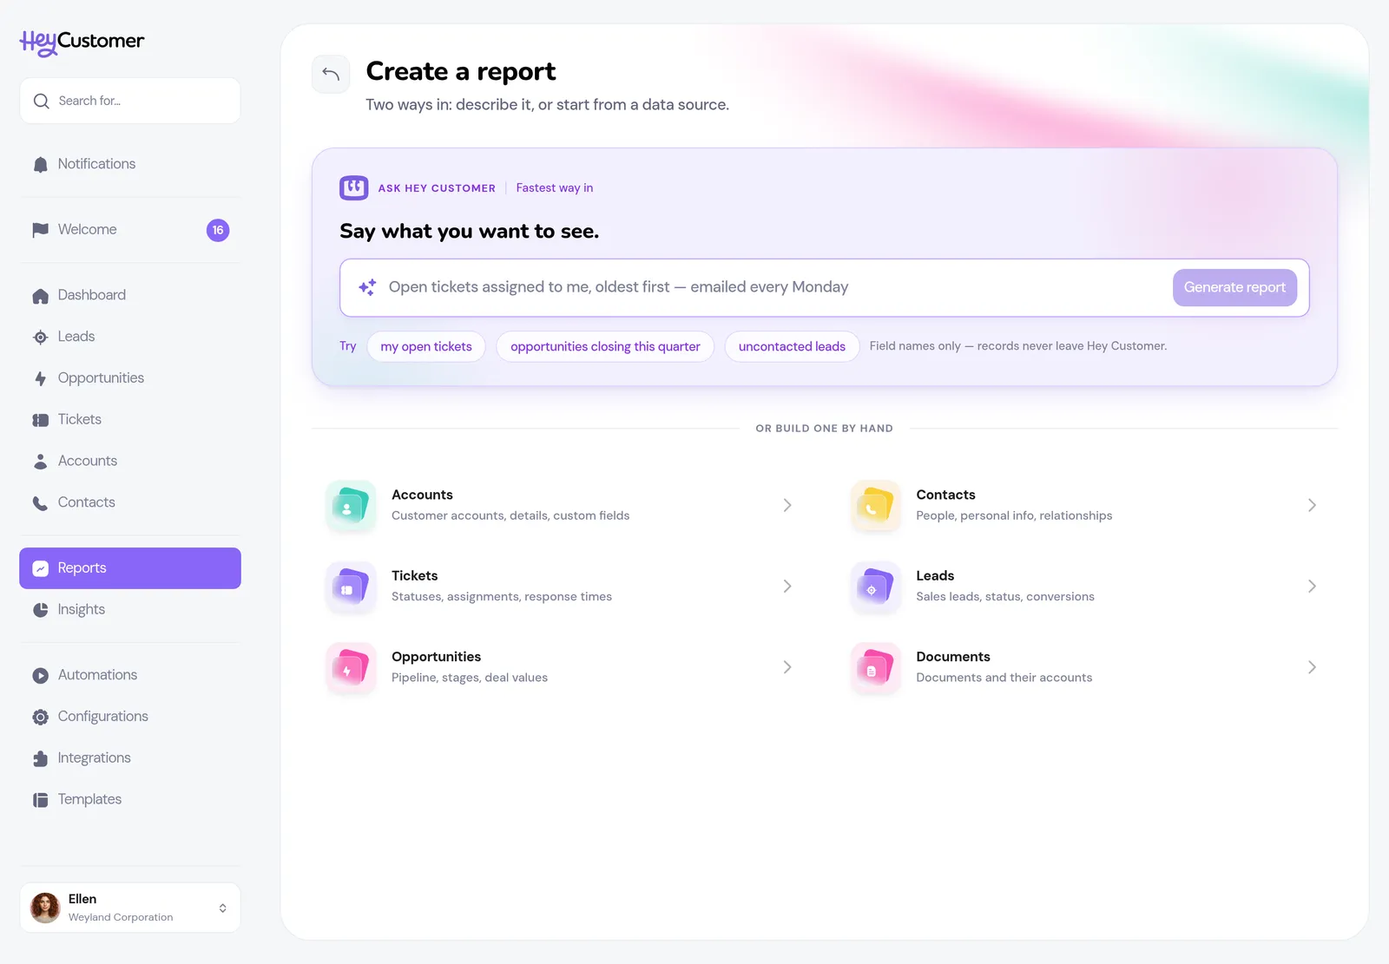Click the search magnifier icon
The image size is (1389, 964).
point(41,102)
